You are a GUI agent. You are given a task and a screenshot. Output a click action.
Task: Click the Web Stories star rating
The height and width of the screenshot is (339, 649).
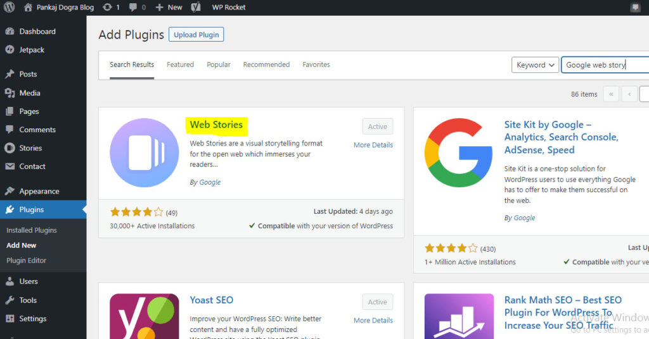[137, 213]
